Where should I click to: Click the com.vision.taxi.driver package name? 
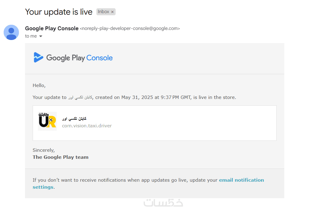87,126
